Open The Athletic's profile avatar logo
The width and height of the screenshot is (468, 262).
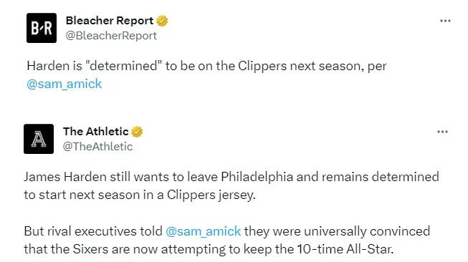[39, 139]
